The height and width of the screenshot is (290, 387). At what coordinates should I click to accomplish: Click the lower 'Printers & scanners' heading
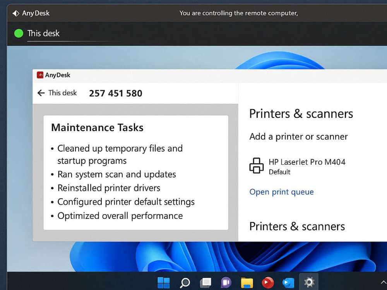click(x=297, y=226)
